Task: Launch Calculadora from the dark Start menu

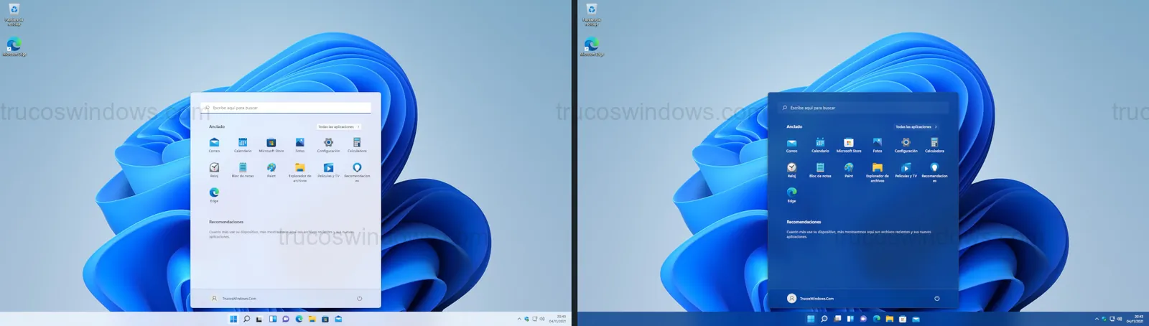Action: click(x=934, y=143)
